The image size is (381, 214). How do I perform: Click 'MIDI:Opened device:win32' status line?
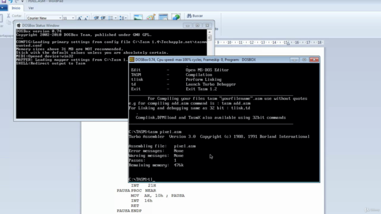point(45,56)
